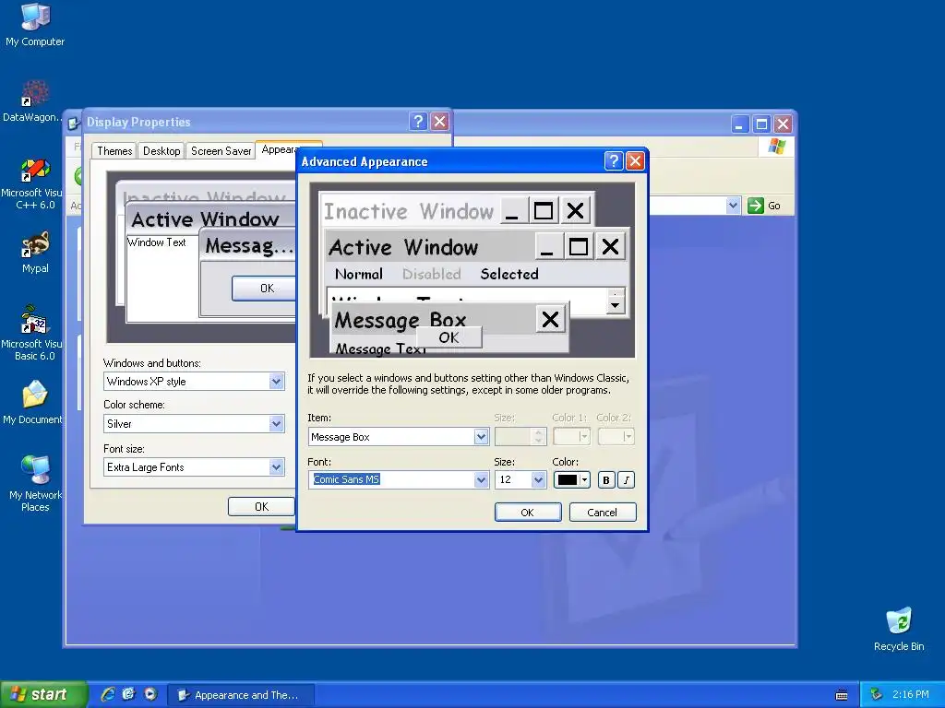Open the font Color picker dropdown
The height and width of the screenshot is (708, 945).
point(571,479)
